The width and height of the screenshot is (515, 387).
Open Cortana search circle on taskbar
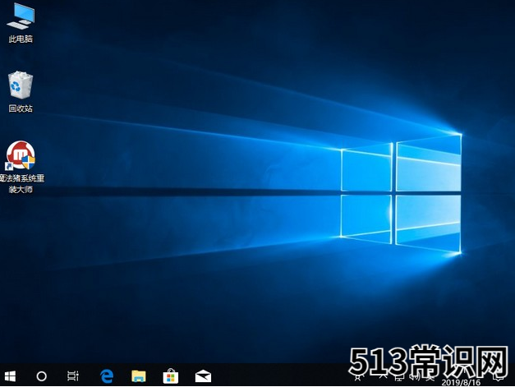click(x=41, y=376)
